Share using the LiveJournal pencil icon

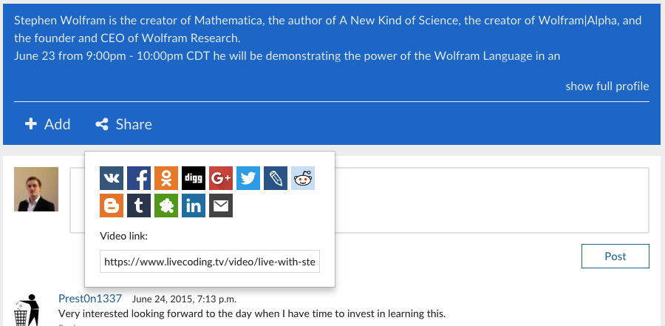coord(276,178)
